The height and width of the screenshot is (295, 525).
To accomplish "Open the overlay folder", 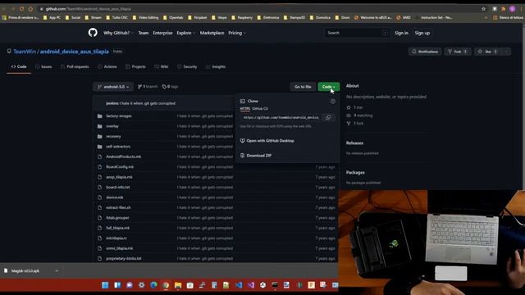I will [112, 126].
